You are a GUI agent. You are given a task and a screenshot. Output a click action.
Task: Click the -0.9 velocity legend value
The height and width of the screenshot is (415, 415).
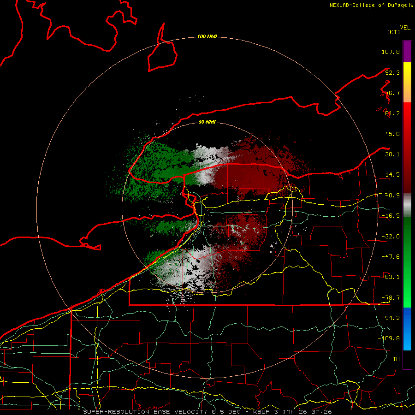click(392, 196)
